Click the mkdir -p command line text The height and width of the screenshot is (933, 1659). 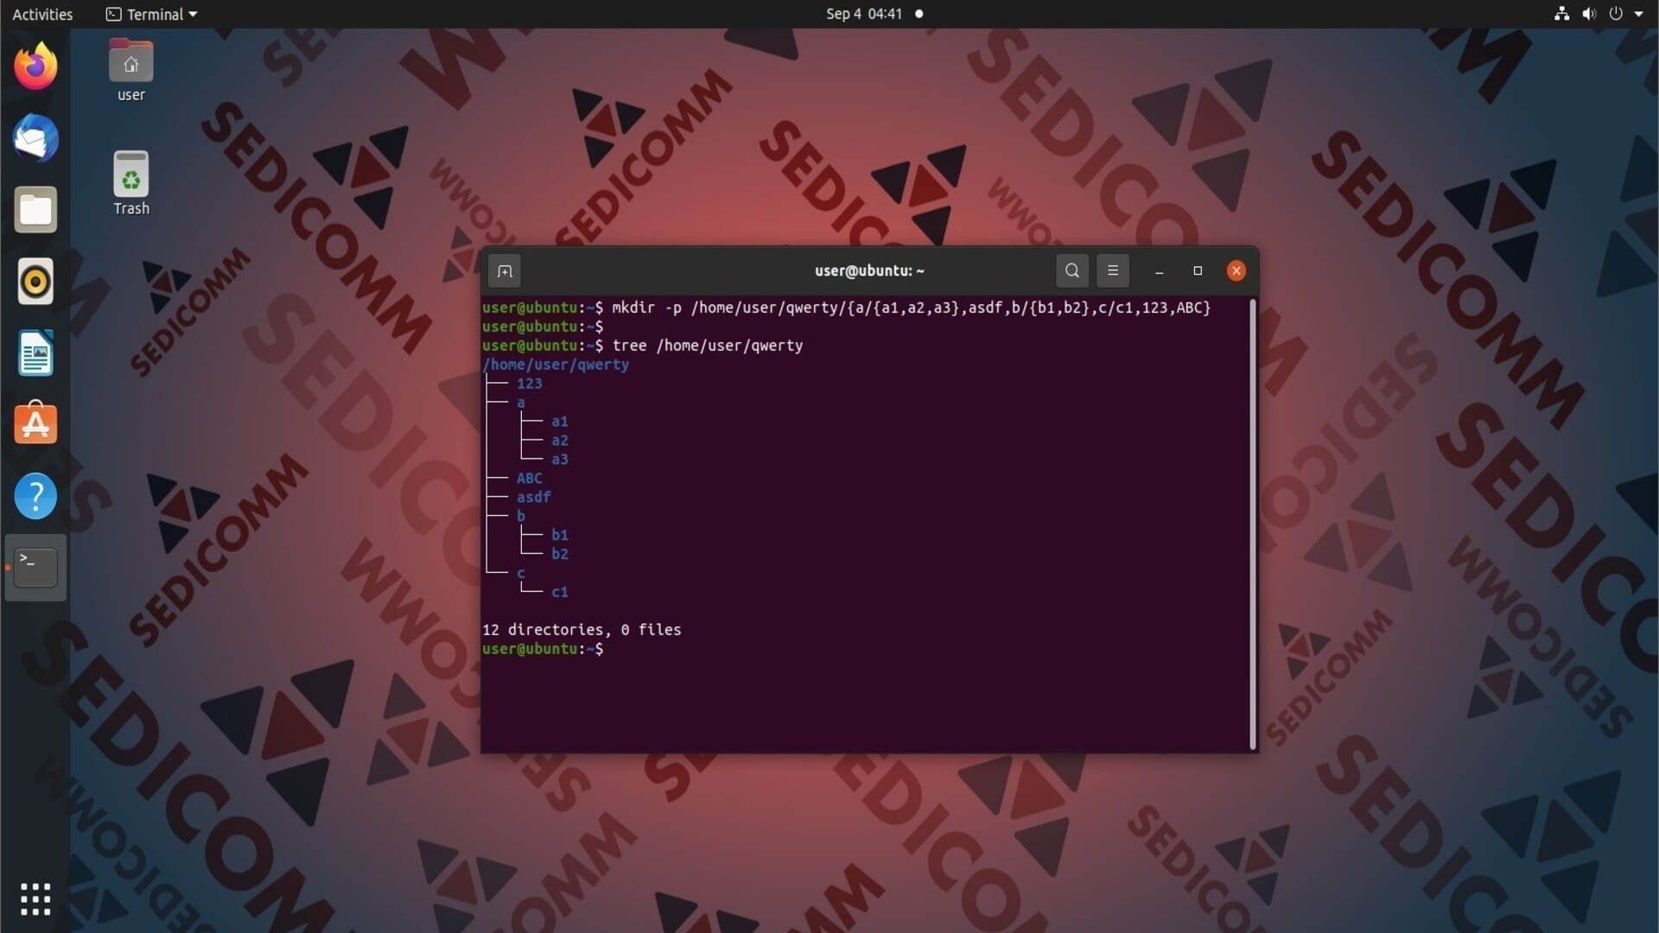pos(912,308)
